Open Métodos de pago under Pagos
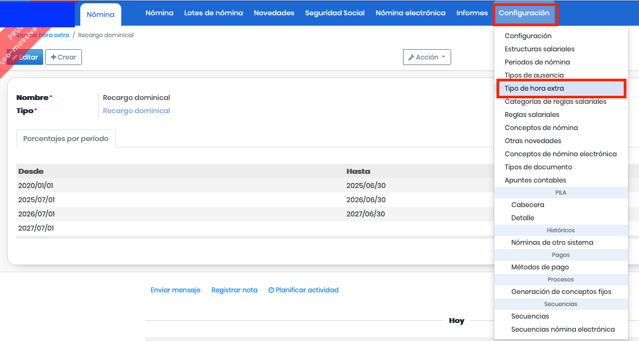This screenshot has height=341, width=639. pyautogui.click(x=540, y=267)
